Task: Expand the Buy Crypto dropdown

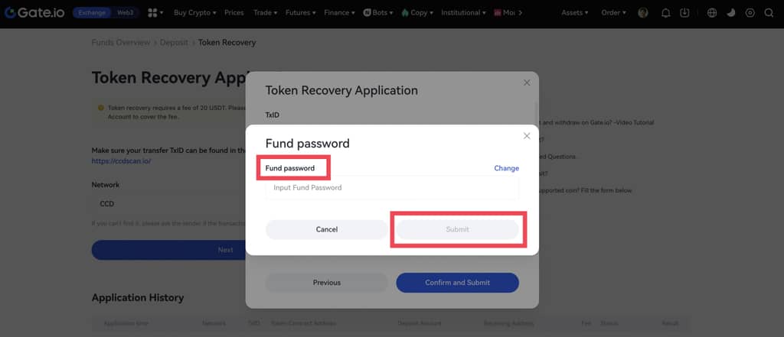Action: 194,13
